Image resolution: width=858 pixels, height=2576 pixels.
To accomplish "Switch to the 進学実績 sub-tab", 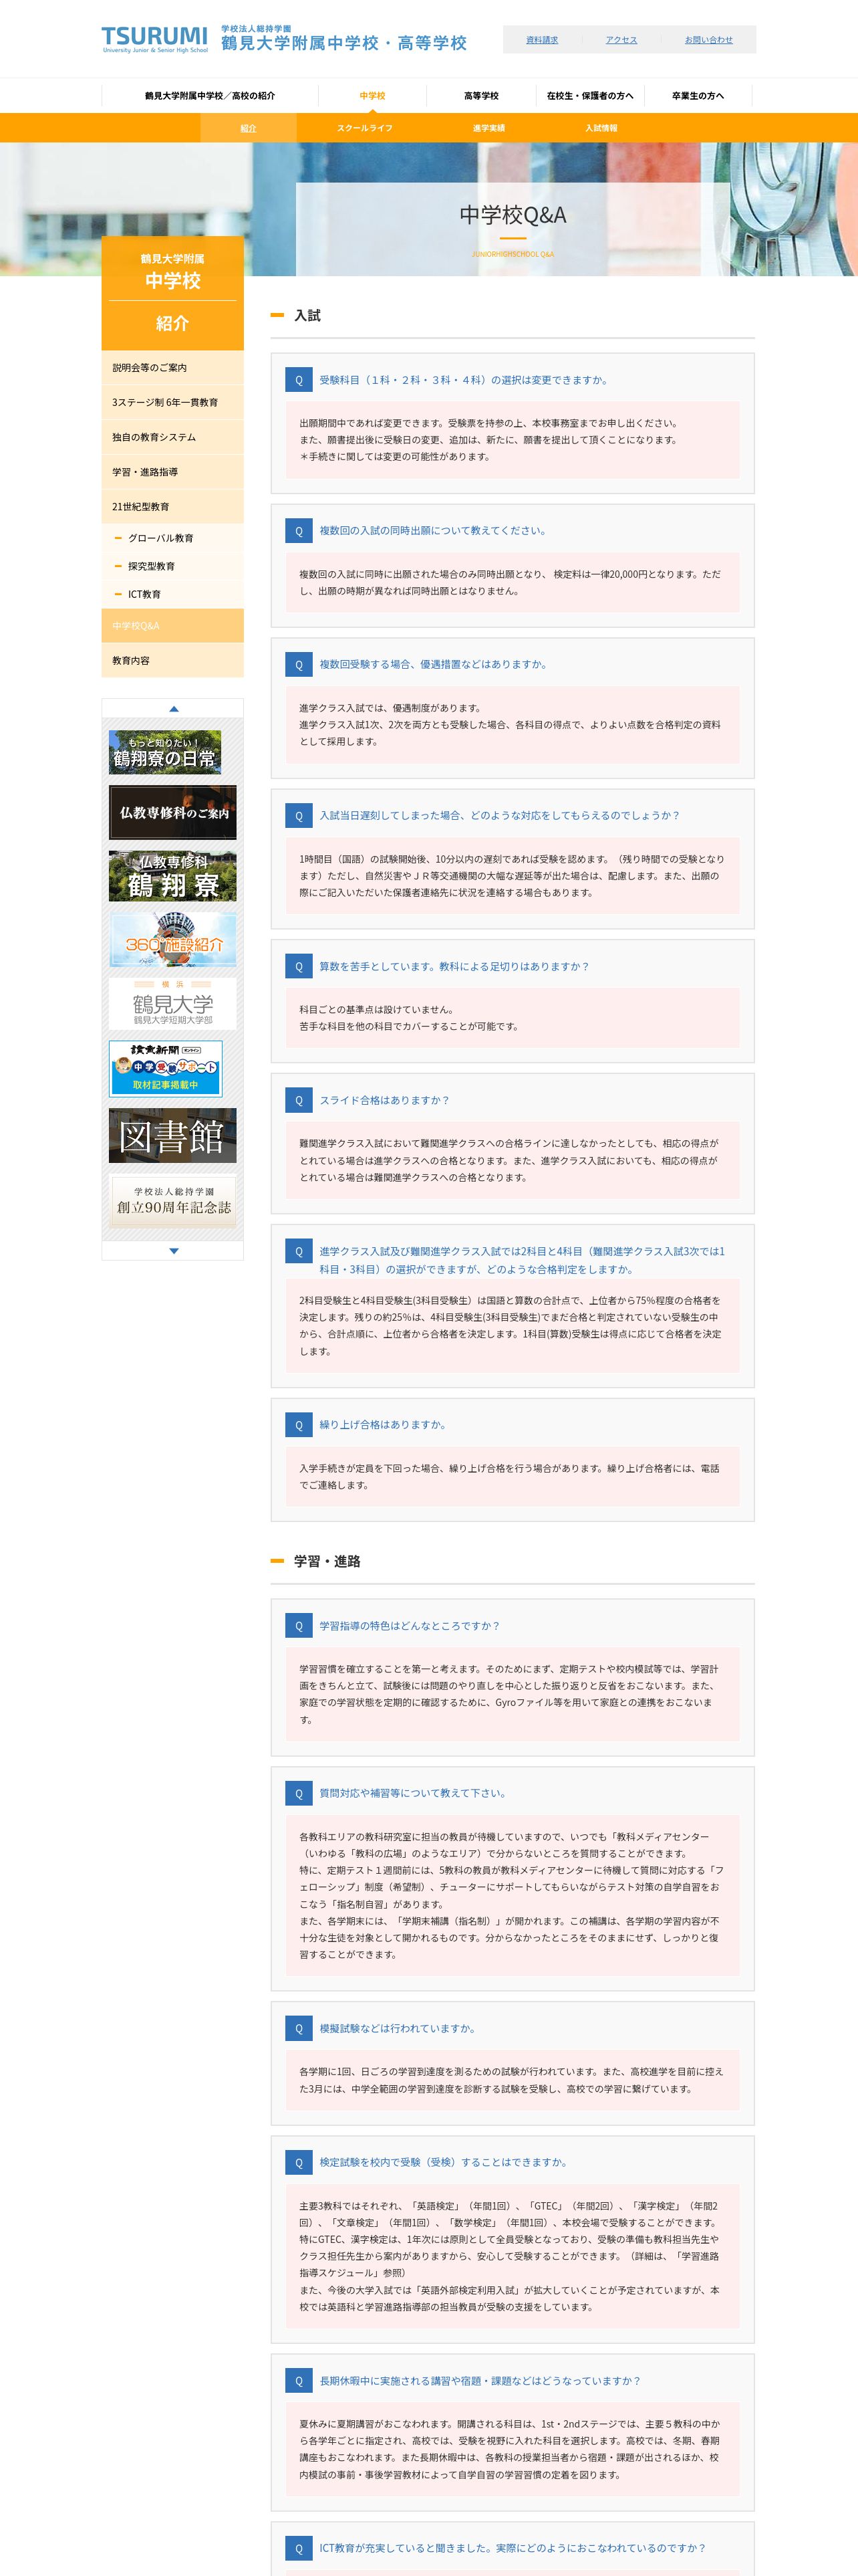I will [489, 128].
